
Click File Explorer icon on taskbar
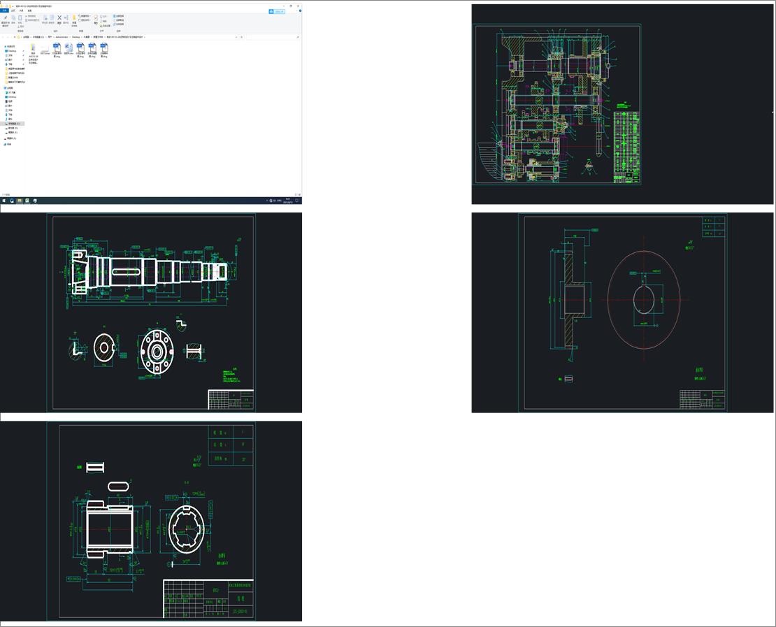[20, 201]
